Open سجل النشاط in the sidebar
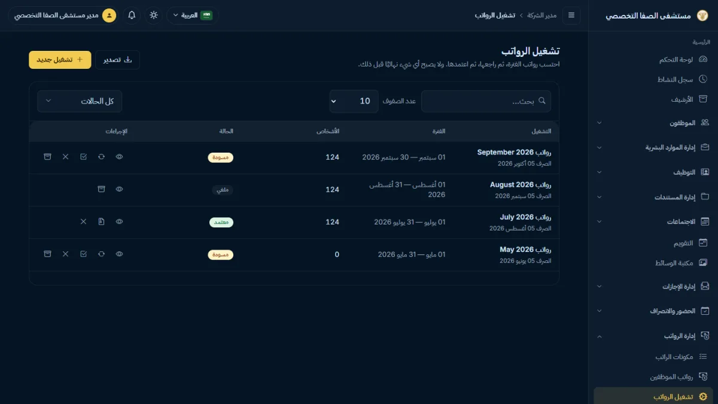The width and height of the screenshot is (718, 404). (653, 79)
